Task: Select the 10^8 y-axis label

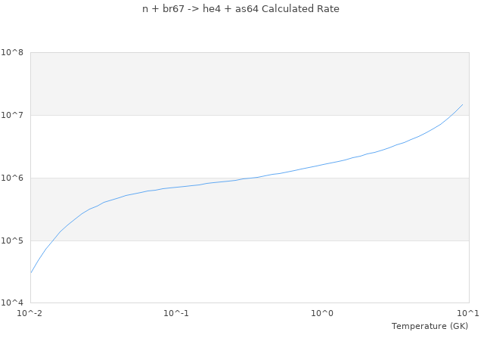Action: pos(12,52)
